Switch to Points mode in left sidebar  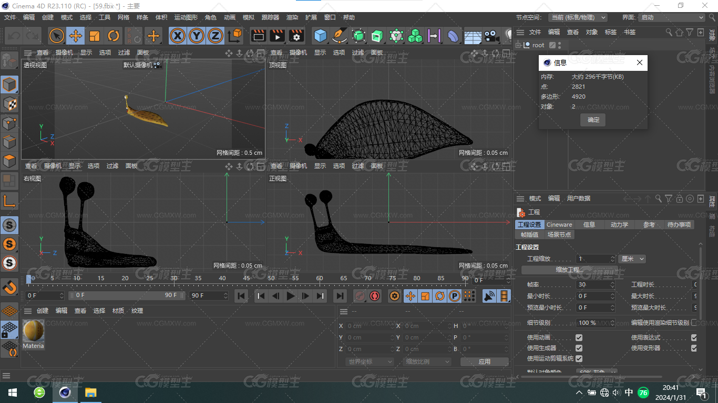(x=9, y=123)
